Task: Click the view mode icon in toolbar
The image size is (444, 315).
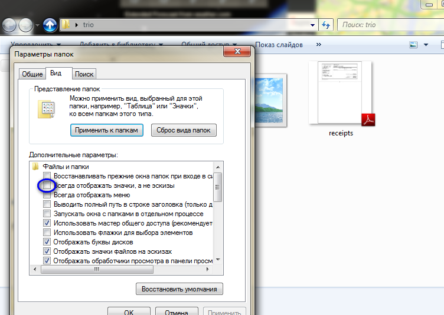Action: click(x=413, y=45)
